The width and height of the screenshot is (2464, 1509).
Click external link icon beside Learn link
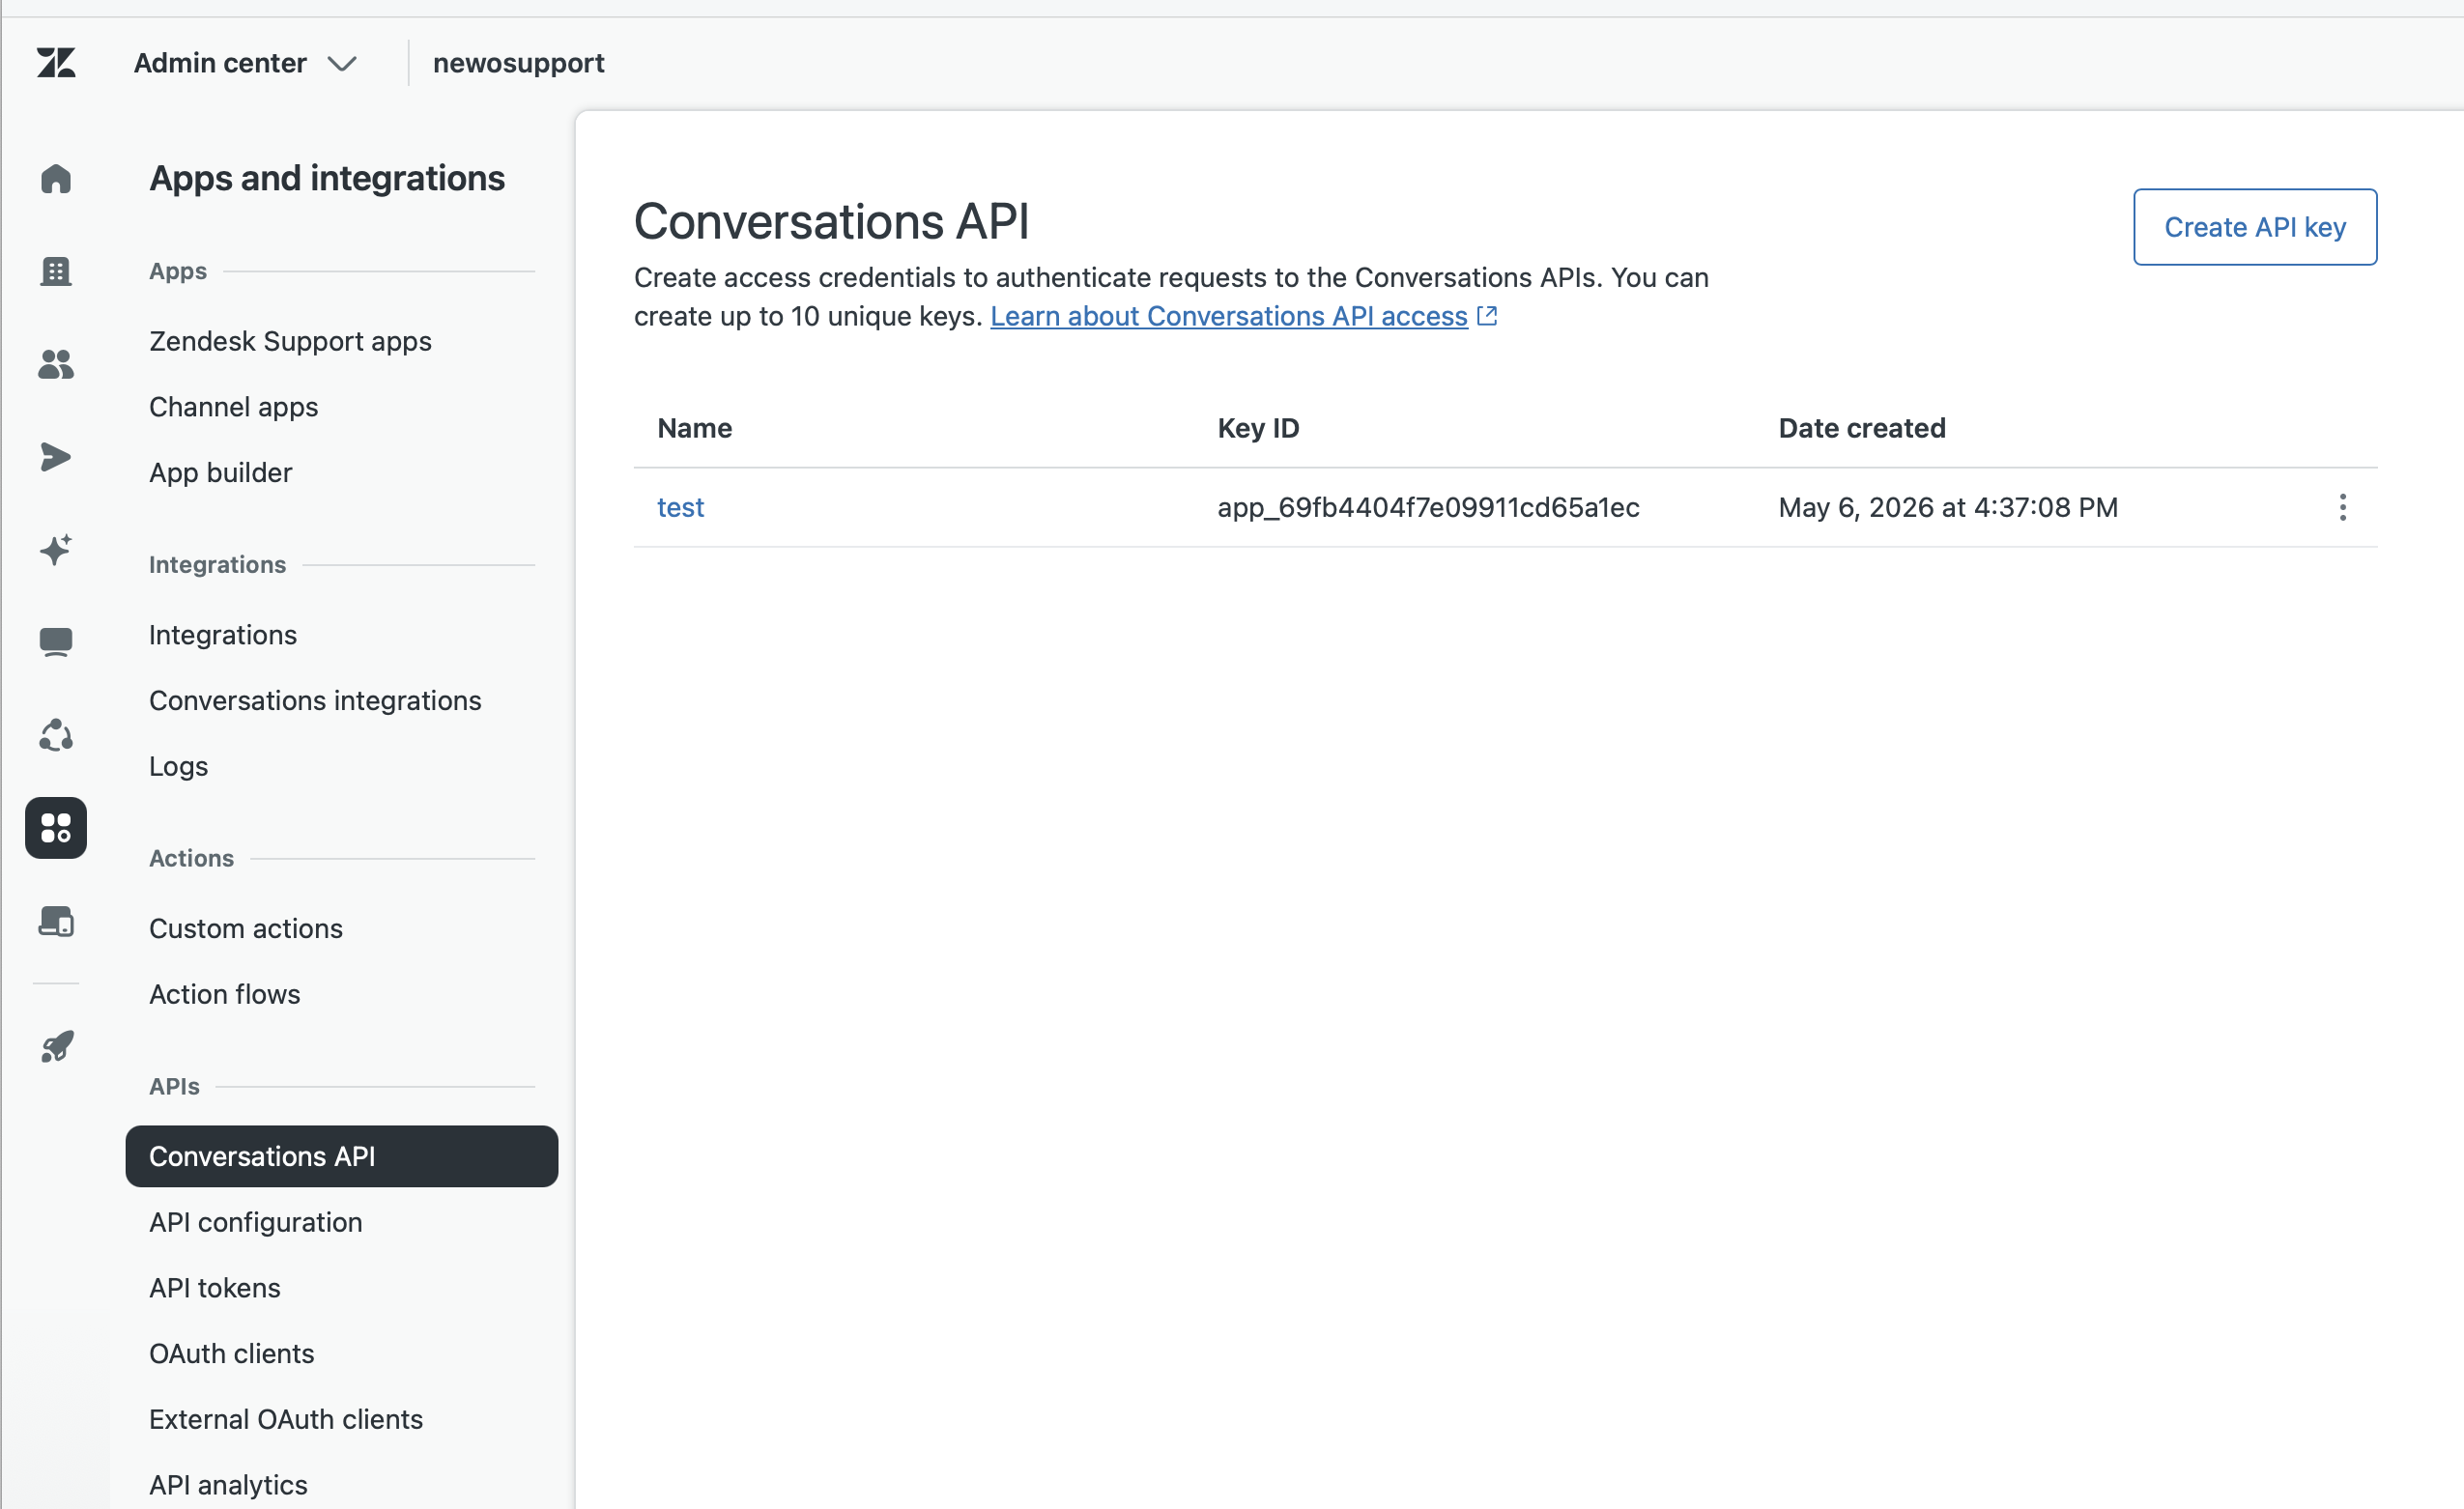1488,316
